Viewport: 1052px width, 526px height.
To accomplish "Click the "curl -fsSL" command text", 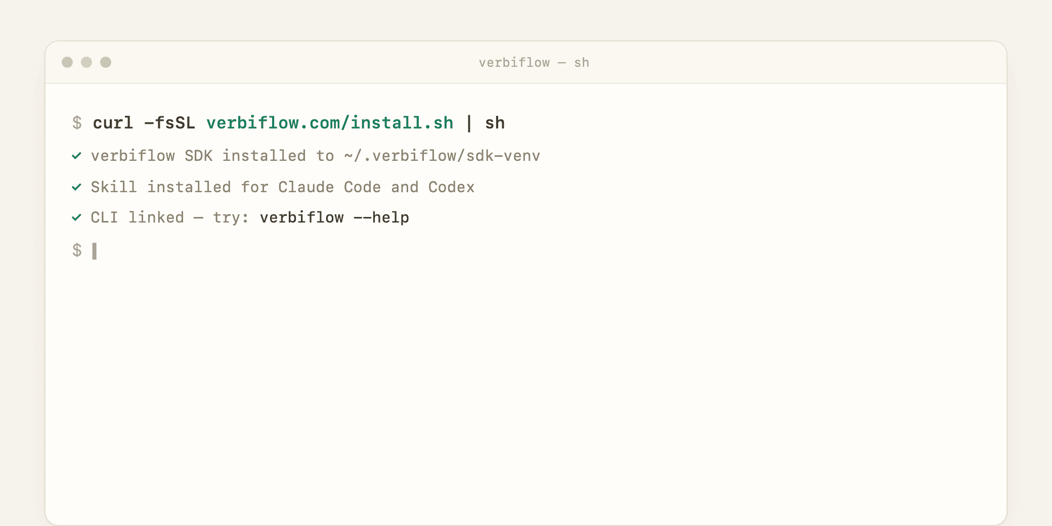I will (x=144, y=123).
